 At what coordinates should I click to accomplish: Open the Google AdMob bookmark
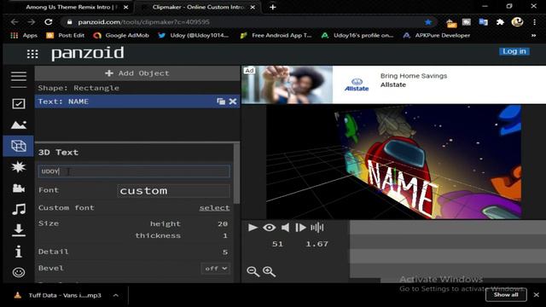point(121,35)
